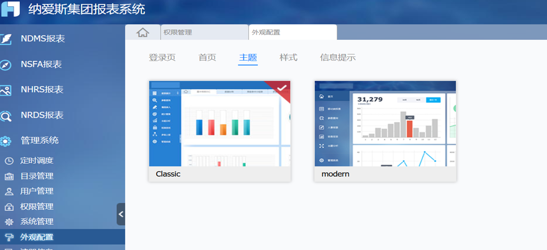Open the 信息提示 settings tab
This screenshot has width=547, height=250.
pyautogui.click(x=337, y=58)
